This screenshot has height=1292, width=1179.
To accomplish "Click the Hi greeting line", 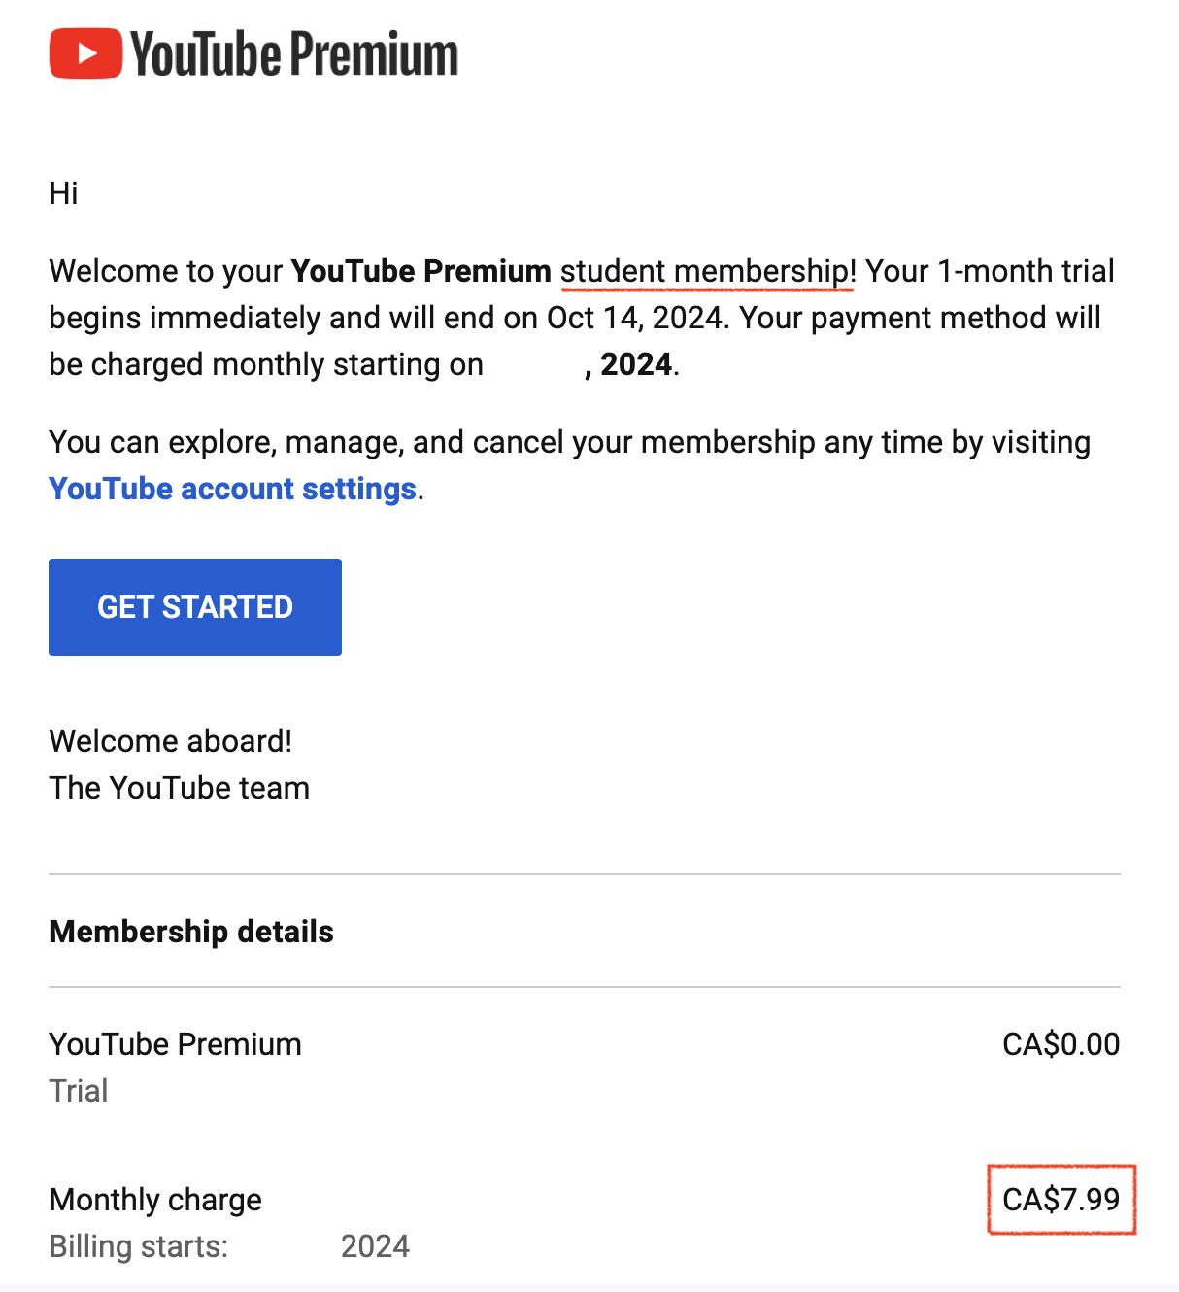I will 64,193.
